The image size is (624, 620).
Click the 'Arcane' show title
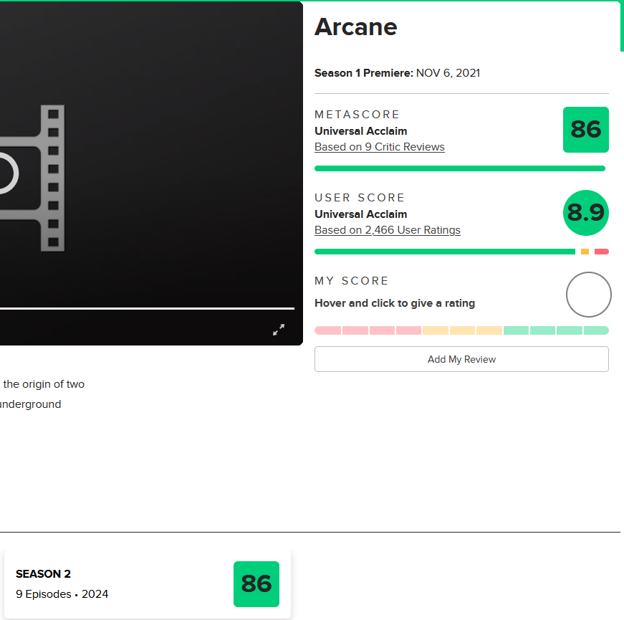(356, 27)
